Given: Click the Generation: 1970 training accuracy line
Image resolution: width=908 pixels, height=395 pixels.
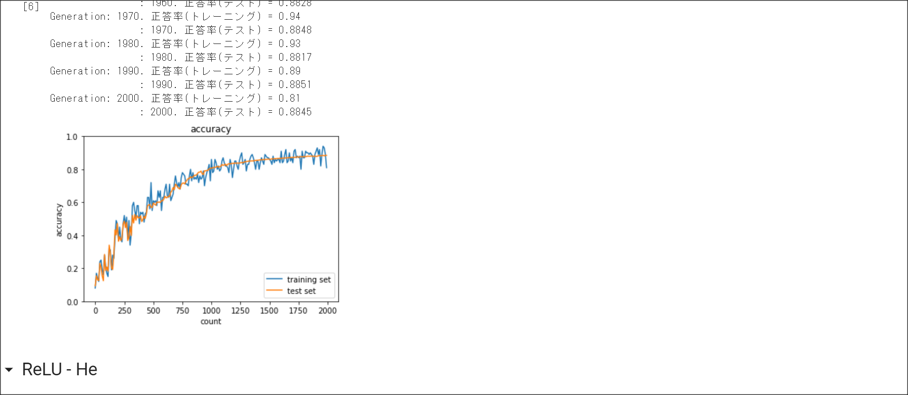Looking at the screenshot, I should [x=175, y=16].
